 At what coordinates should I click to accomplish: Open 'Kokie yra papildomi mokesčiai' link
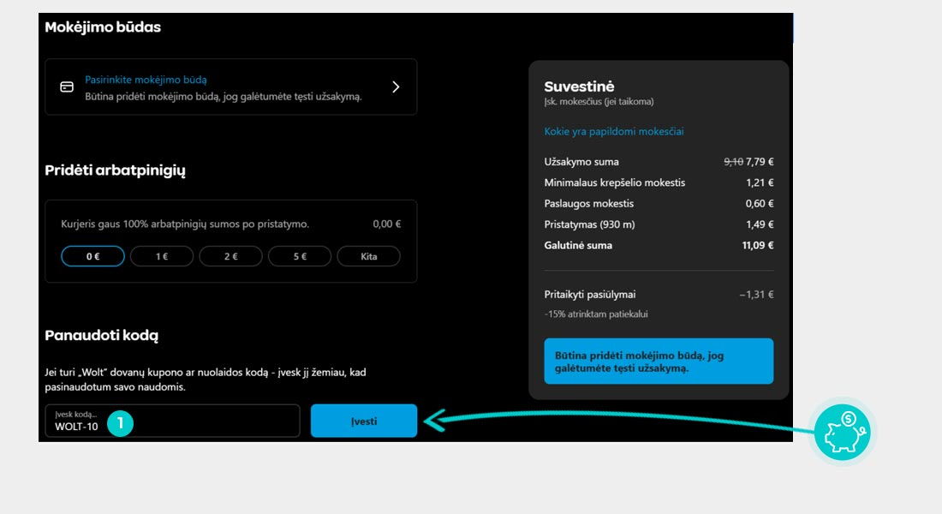[613, 132]
